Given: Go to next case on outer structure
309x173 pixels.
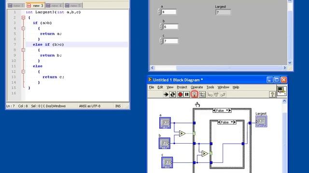Looking at the screenshot, I should point(230,111).
